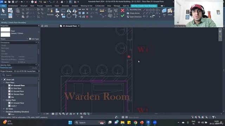Open the Site plan view
Image resolution: width=225 pixels, height=126 pixels.
pos(13,97)
